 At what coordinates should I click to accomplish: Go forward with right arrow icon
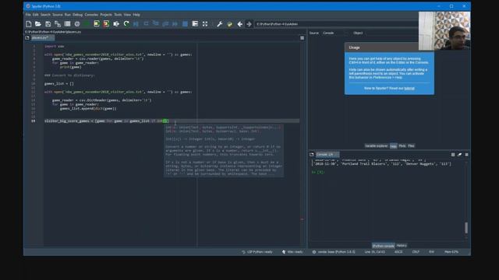[x=249, y=24]
